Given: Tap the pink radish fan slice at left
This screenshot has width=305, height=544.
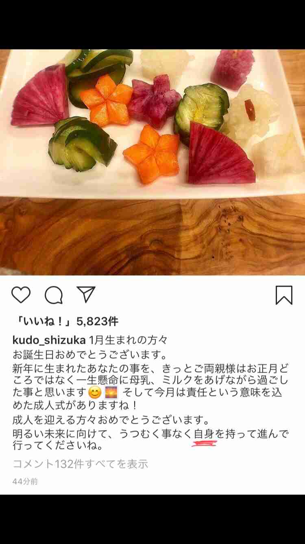Looking at the screenshot, I should [40, 97].
